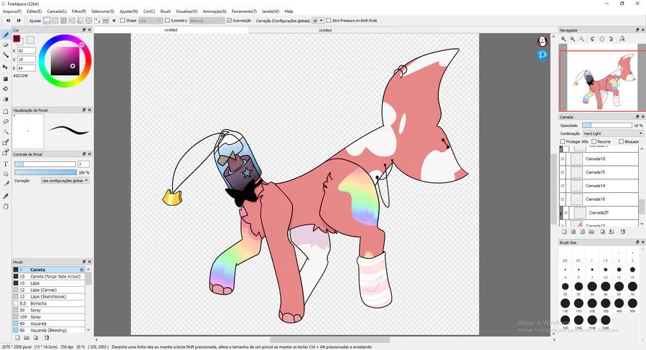Select the Eraser tool in the left toolbar

click(6, 45)
